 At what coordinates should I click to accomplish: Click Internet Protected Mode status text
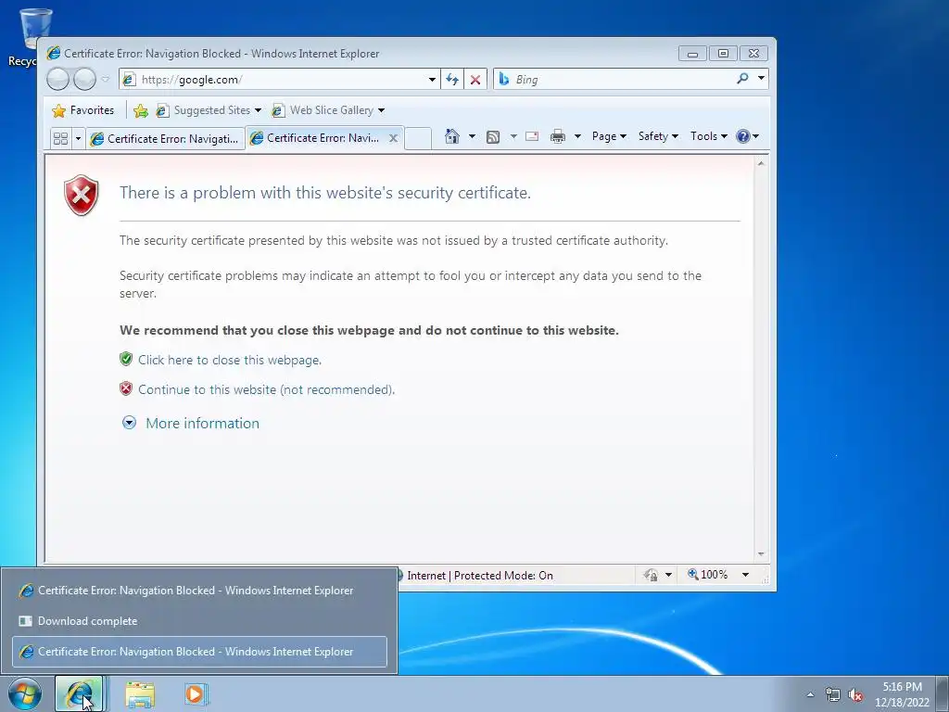click(x=480, y=576)
